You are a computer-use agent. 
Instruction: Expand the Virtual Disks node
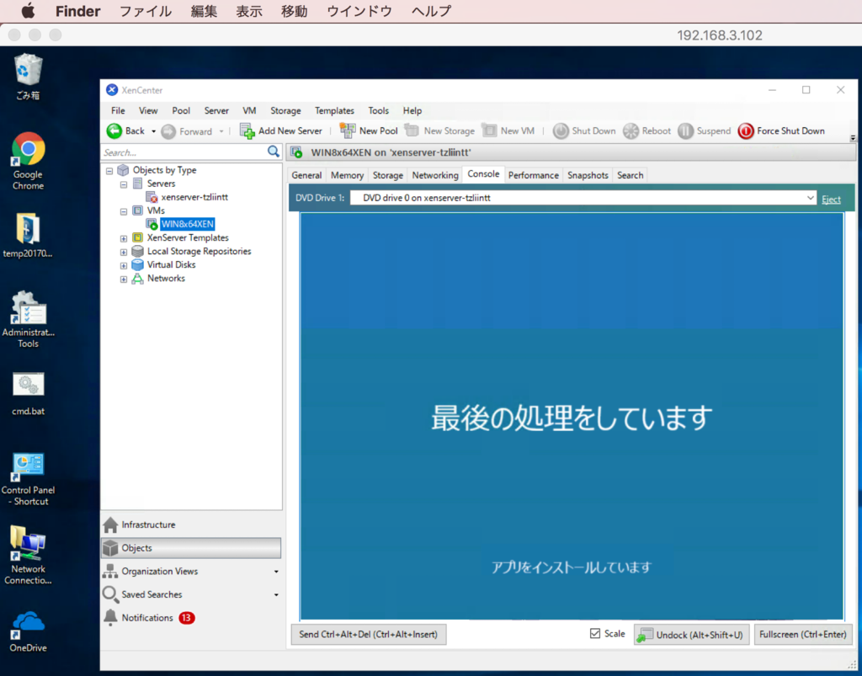pos(124,265)
